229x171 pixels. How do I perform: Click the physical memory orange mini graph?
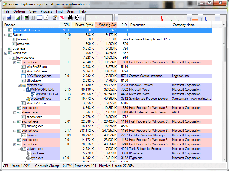coord(195,18)
